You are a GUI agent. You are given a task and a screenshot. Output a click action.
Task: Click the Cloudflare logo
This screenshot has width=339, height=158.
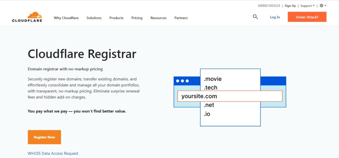(27, 17)
